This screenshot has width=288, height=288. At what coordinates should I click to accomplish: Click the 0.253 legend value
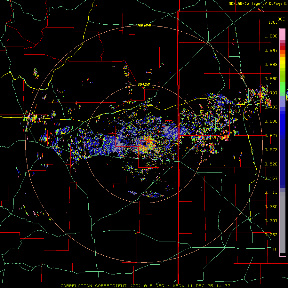(271, 235)
